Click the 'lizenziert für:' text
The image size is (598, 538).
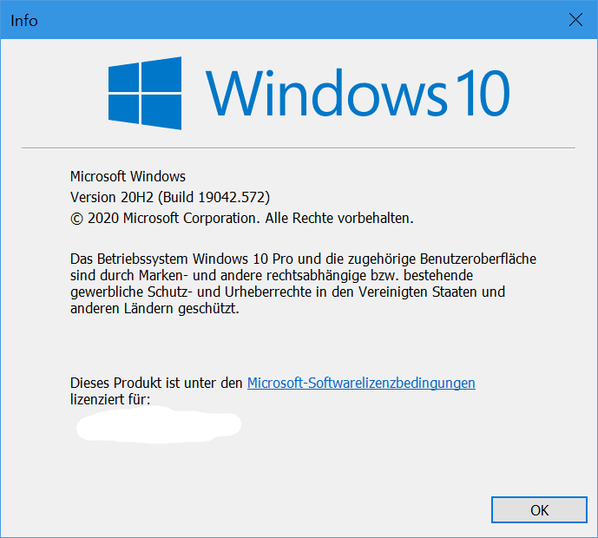(110, 399)
